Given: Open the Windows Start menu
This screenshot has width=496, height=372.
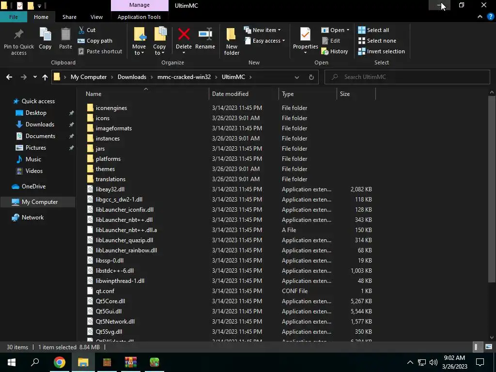Looking at the screenshot, I should 12,362.
